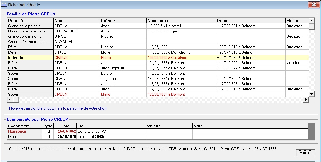
Task: Select Mère row for Marie GIROD
Action: [x=77, y=52]
